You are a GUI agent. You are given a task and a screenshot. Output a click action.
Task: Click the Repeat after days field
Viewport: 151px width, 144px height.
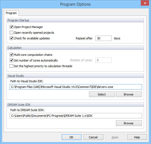(104, 38)
